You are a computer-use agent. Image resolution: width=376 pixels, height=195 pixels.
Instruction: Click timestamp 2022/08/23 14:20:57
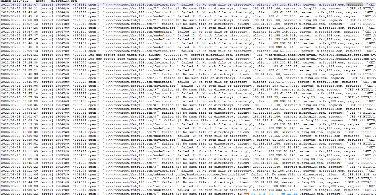click(19, 190)
